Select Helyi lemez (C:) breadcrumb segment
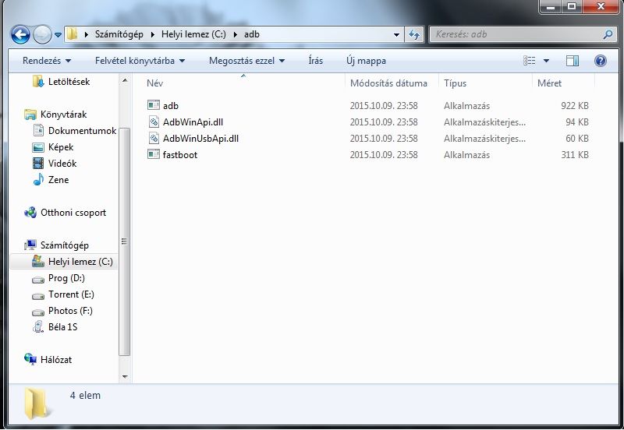 point(193,34)
